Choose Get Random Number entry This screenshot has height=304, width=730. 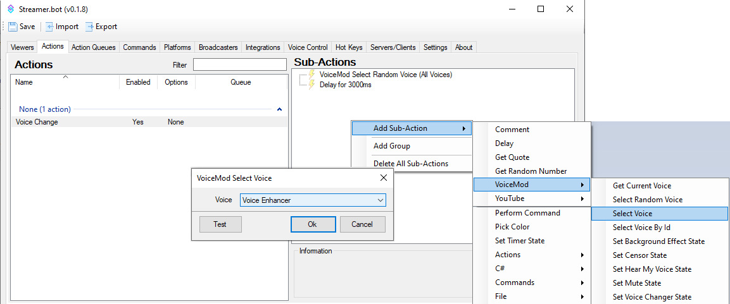point(532,171)
